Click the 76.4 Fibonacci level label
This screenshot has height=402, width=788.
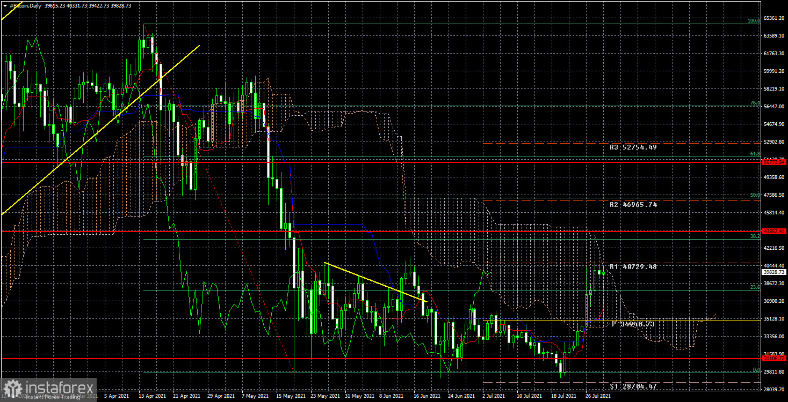(x=755, y=103)
